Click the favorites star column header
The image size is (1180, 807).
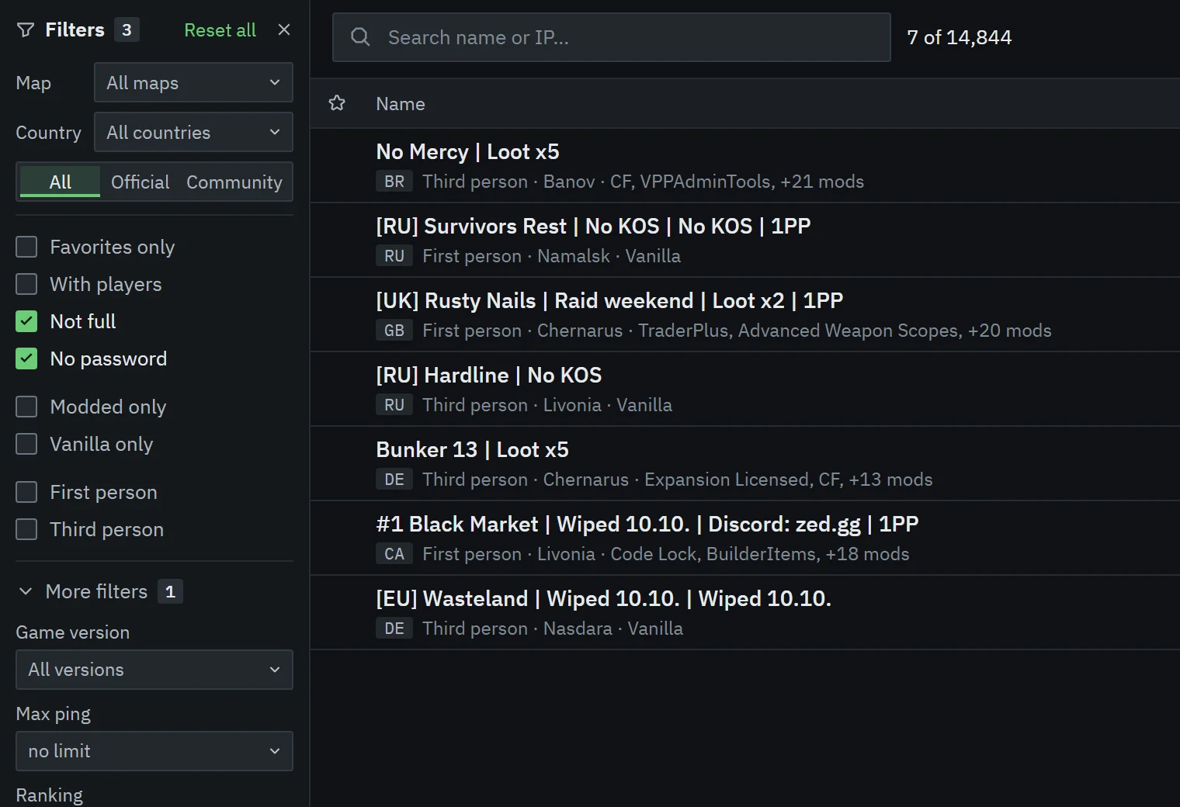pos(337,103)
